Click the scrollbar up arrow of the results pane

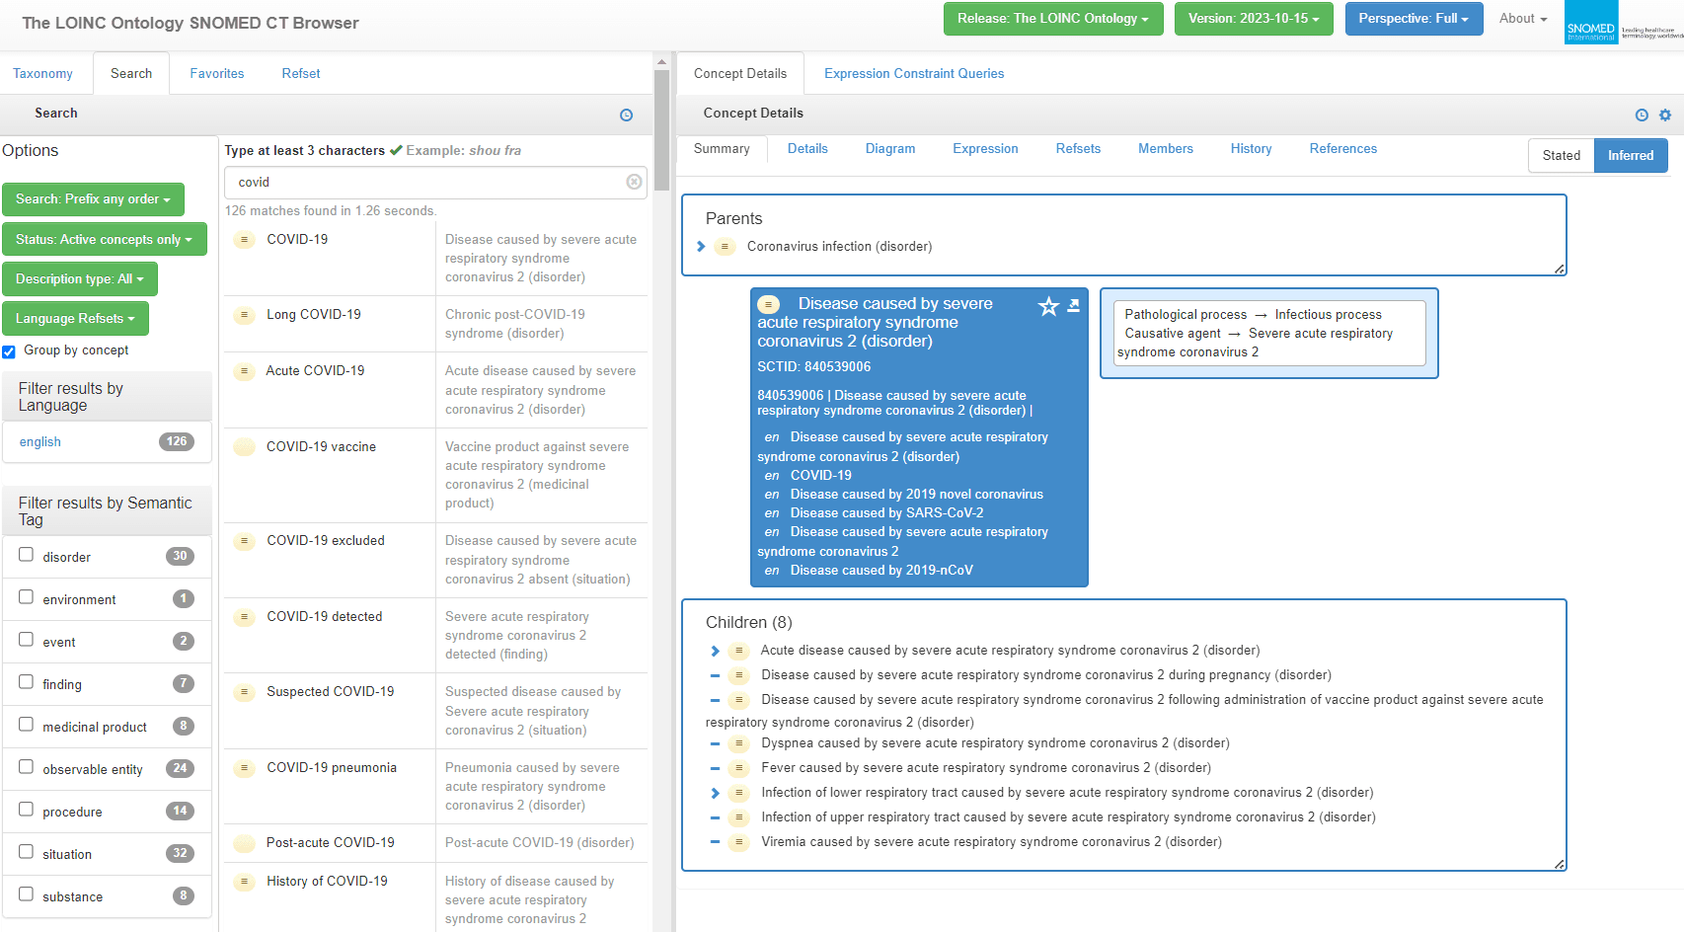tap(661, 61)
